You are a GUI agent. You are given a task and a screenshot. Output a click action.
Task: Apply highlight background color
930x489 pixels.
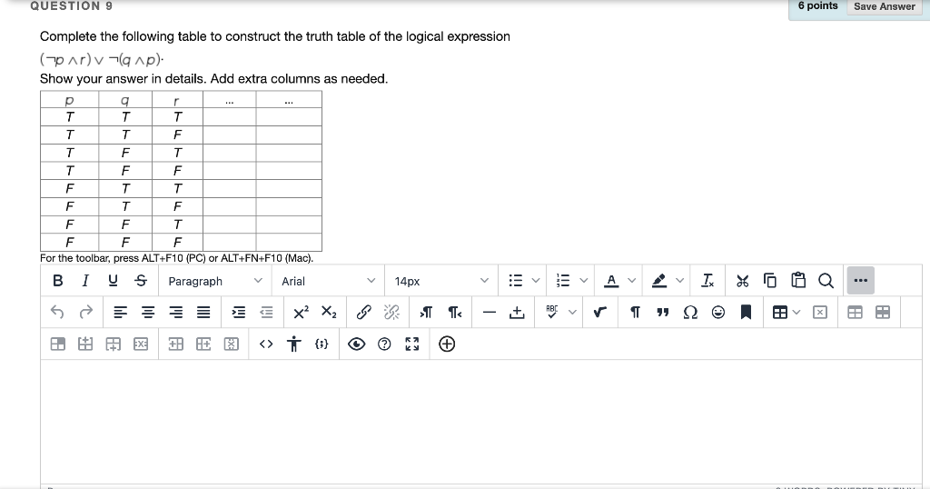coord(659,281)
